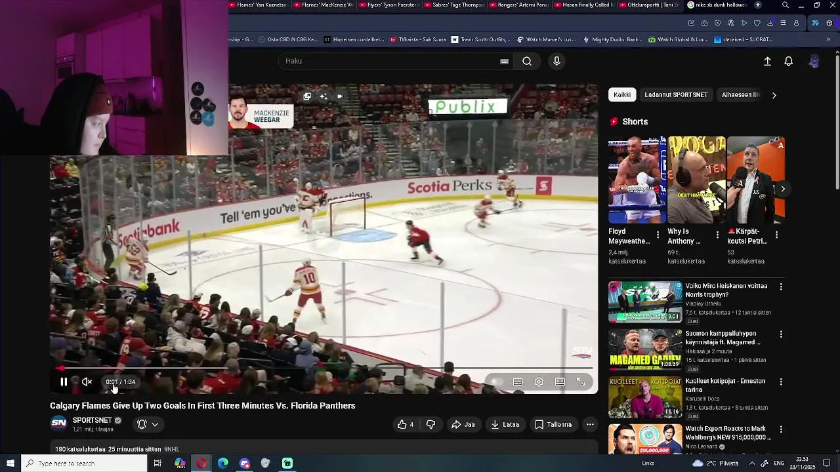The width and height of the screenshot is (840, 472).
Task: Select the Ladannut SPORTSNET filter chip
Action: pos(676,95)
